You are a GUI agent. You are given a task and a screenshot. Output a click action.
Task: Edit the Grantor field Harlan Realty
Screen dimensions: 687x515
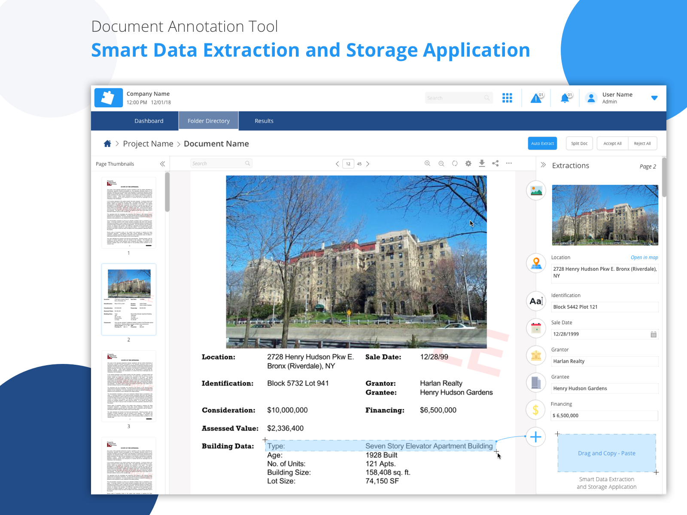pos(605,361)
